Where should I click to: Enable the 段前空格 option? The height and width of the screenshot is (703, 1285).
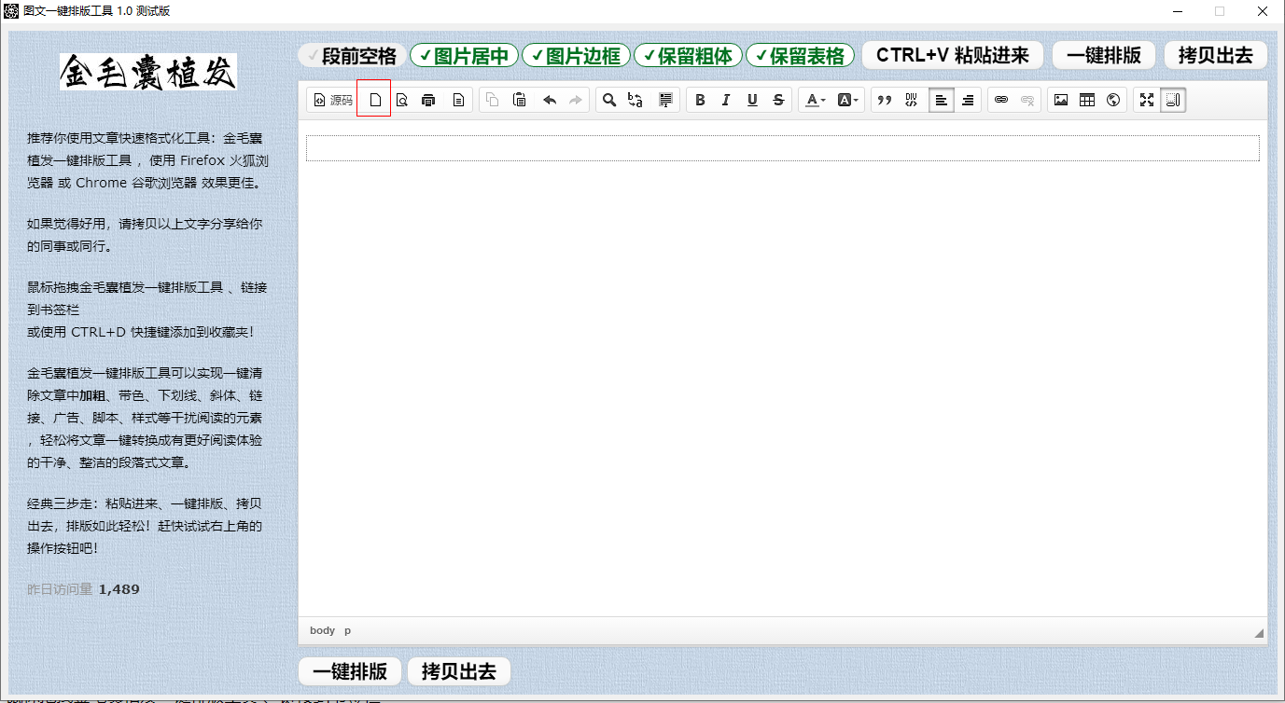(353, 56)
